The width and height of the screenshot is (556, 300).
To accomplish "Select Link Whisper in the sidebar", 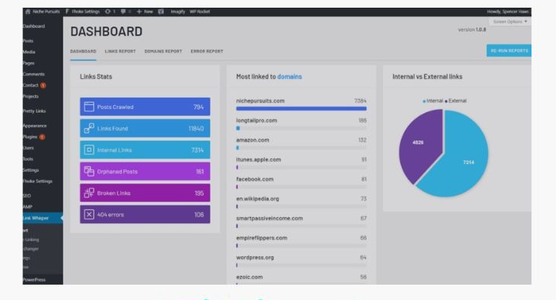I will 43,218.
